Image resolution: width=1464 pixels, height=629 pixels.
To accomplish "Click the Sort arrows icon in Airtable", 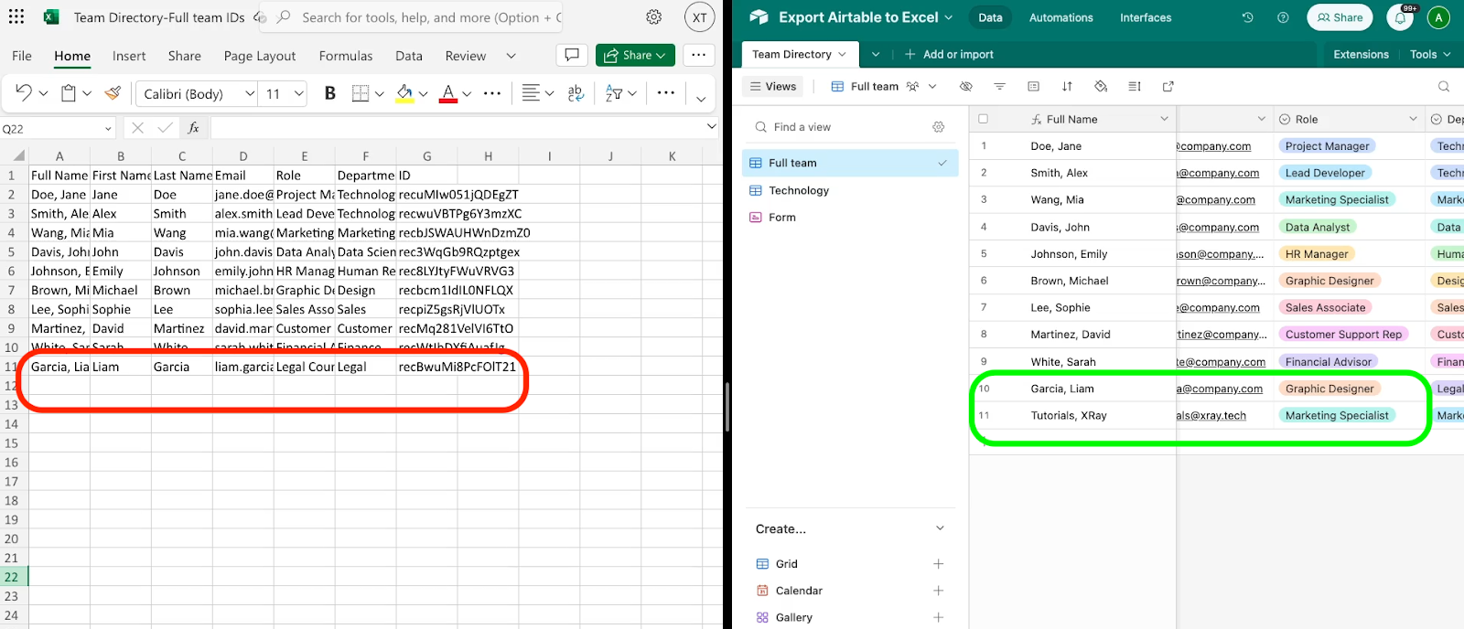I will (1067, 86).
